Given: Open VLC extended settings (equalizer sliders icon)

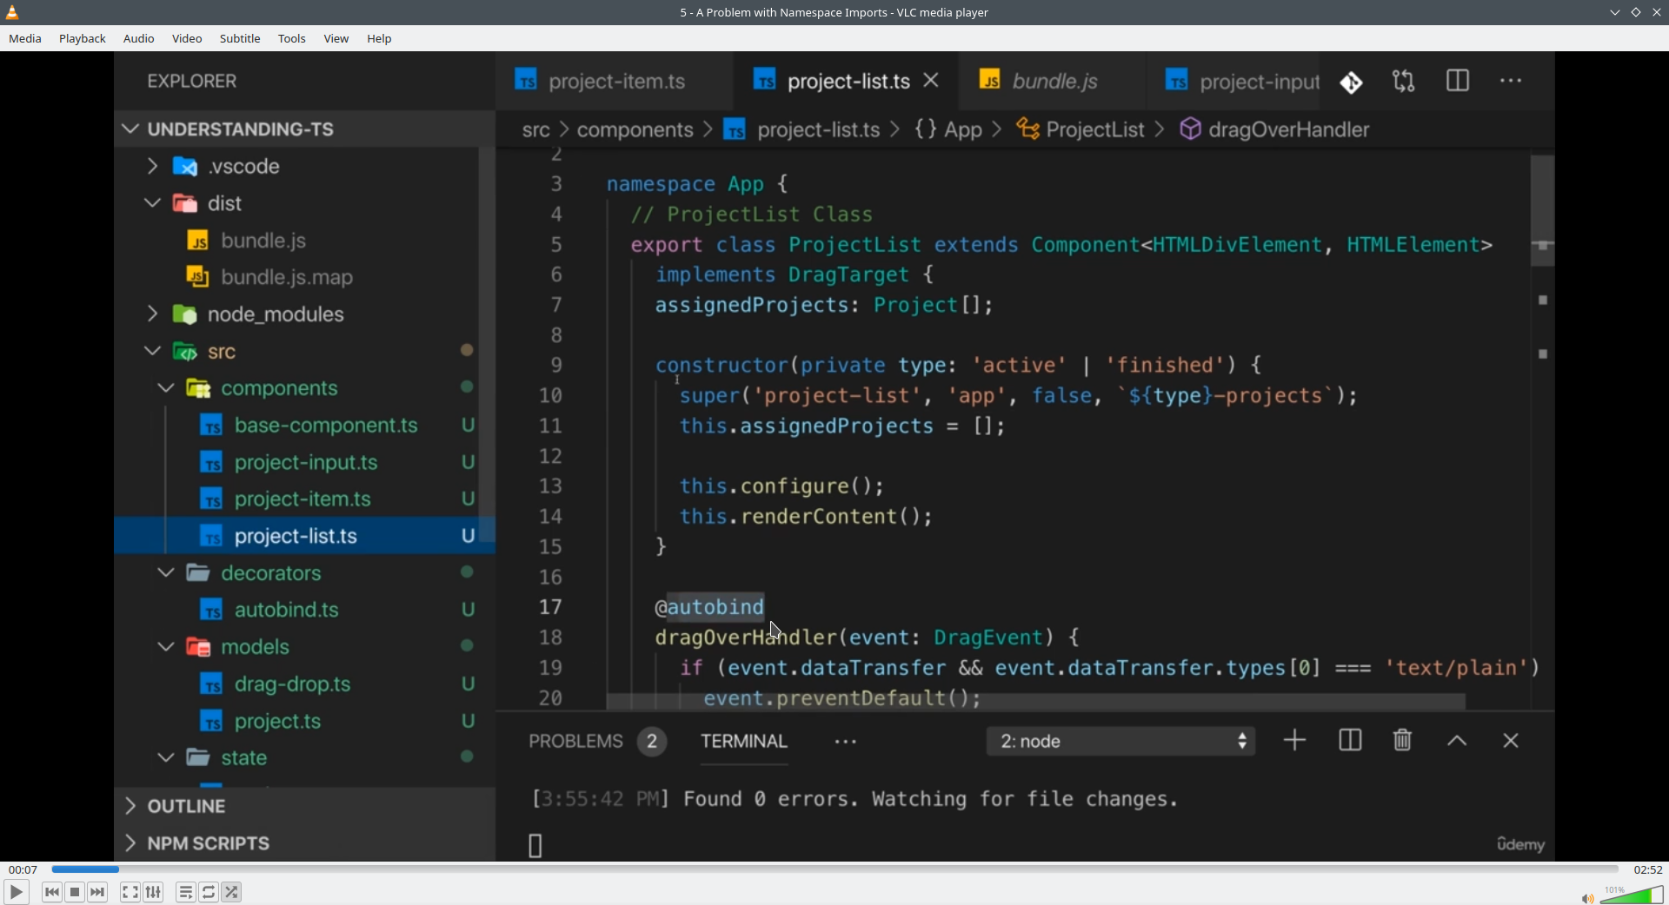Looking at the screenshot, I should click(154, 892).
